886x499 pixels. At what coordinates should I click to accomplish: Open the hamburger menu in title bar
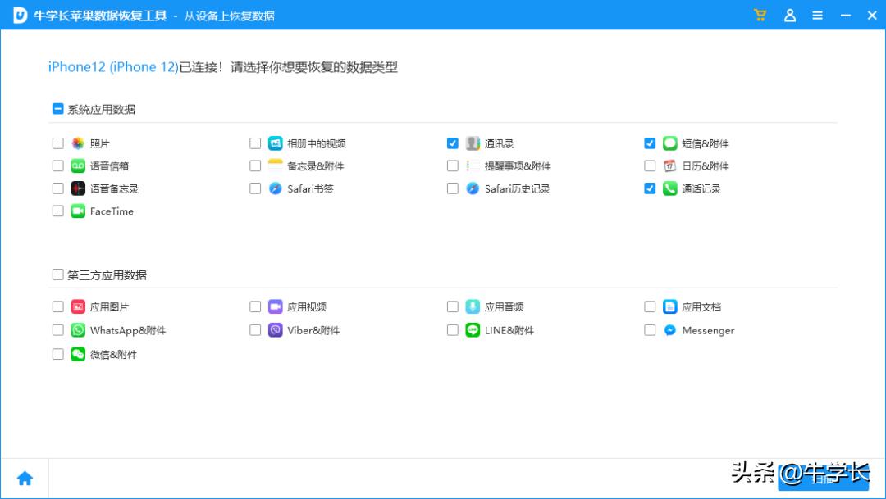coord(817,15)
